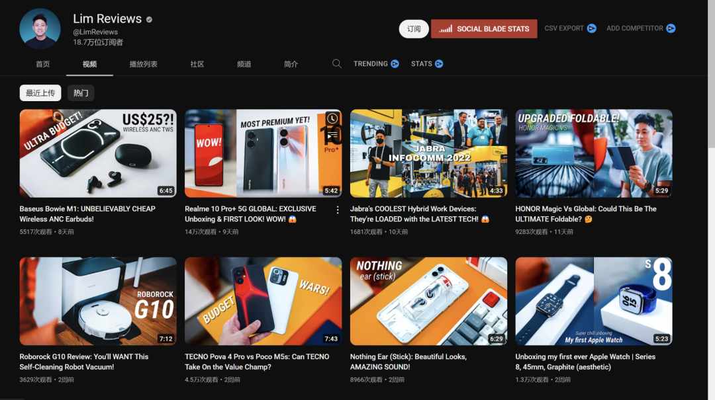
Task: Click '9283次观看 • 11天前' metadata
Action: point(544,232)
